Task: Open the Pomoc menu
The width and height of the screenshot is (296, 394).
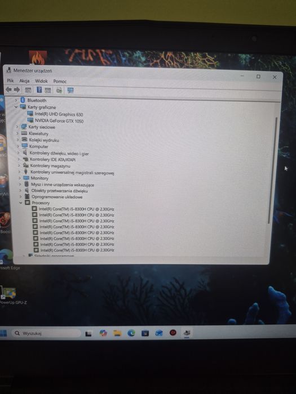Action: click(60, 81)
